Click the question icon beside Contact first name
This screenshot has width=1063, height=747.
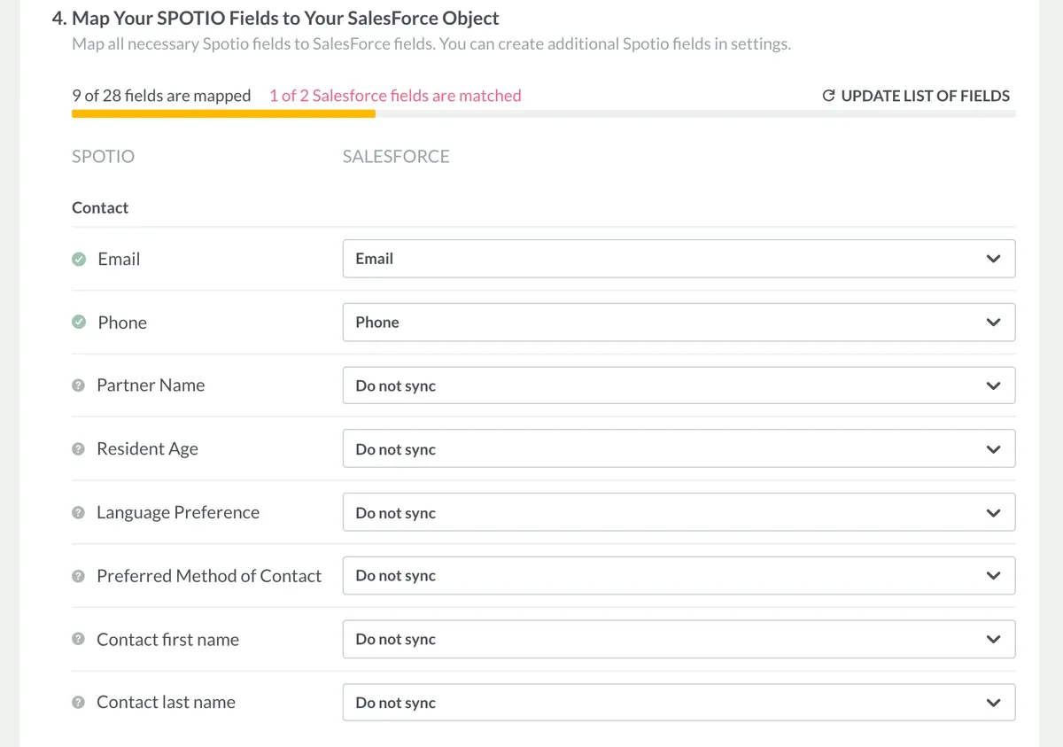(78, 640)
